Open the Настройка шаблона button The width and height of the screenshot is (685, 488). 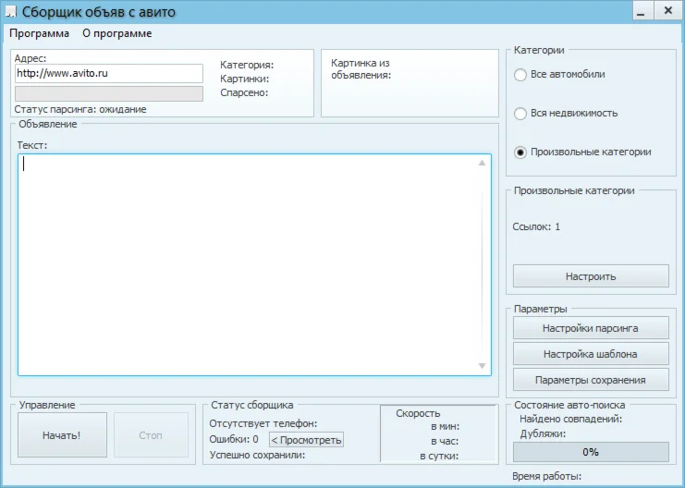point(591,354)
